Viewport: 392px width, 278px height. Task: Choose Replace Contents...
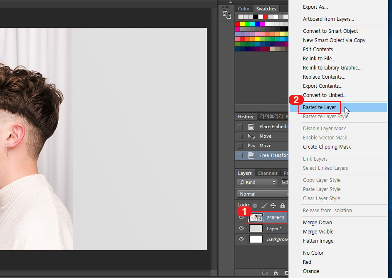click(324, 77)
